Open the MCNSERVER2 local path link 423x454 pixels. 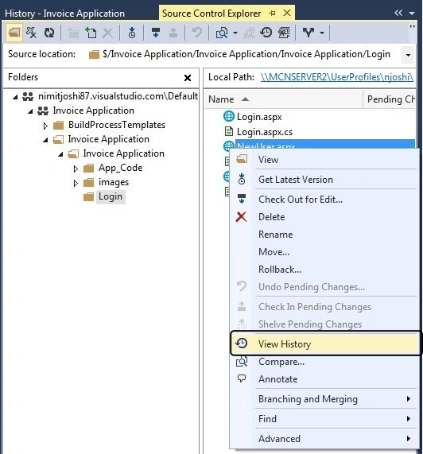click(x=336, y=77)
